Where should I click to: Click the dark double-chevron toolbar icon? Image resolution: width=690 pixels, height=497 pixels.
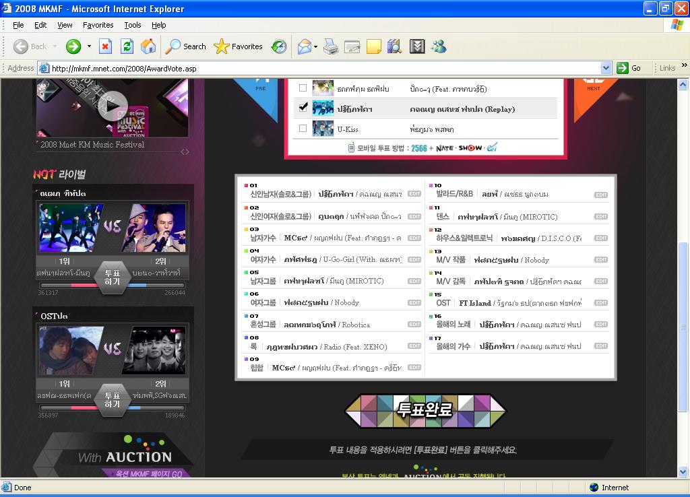[416, 46]
